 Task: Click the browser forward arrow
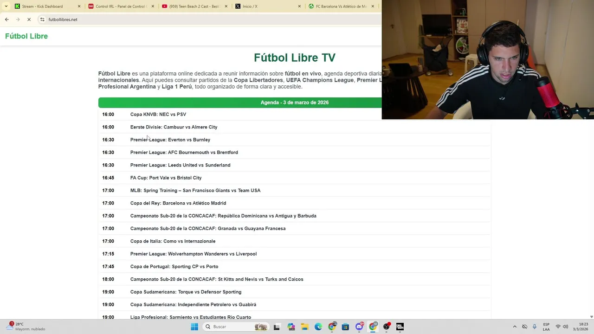pyautogui.click(x=18, y=19)
